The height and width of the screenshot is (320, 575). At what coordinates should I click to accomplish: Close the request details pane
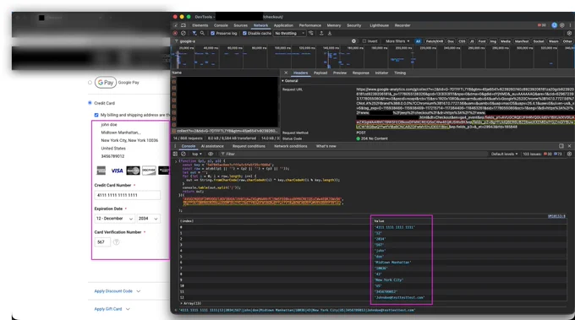[x=286, y=73]
